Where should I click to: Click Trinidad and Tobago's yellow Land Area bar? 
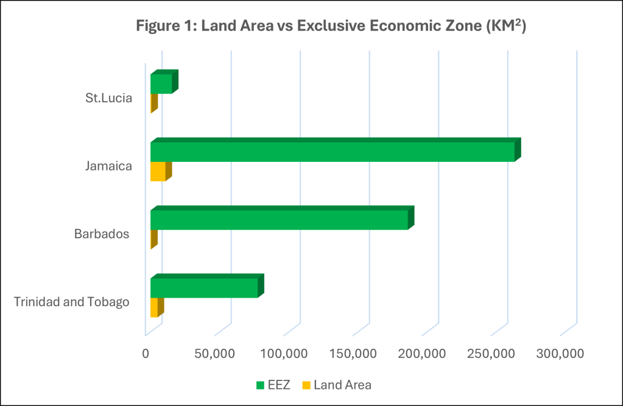point(157,307)
